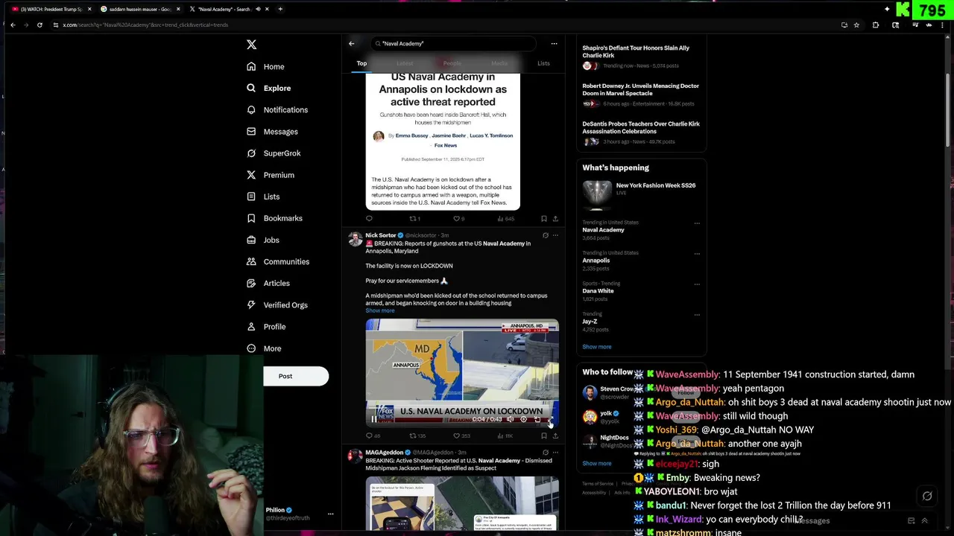954x536 pixels.
Task: Switch to the saddam hussein mauser browser tab
Action: click(x=139, y=9)
